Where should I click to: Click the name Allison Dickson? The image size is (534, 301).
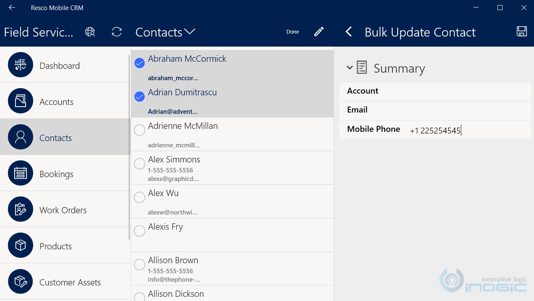pos(176,294)
